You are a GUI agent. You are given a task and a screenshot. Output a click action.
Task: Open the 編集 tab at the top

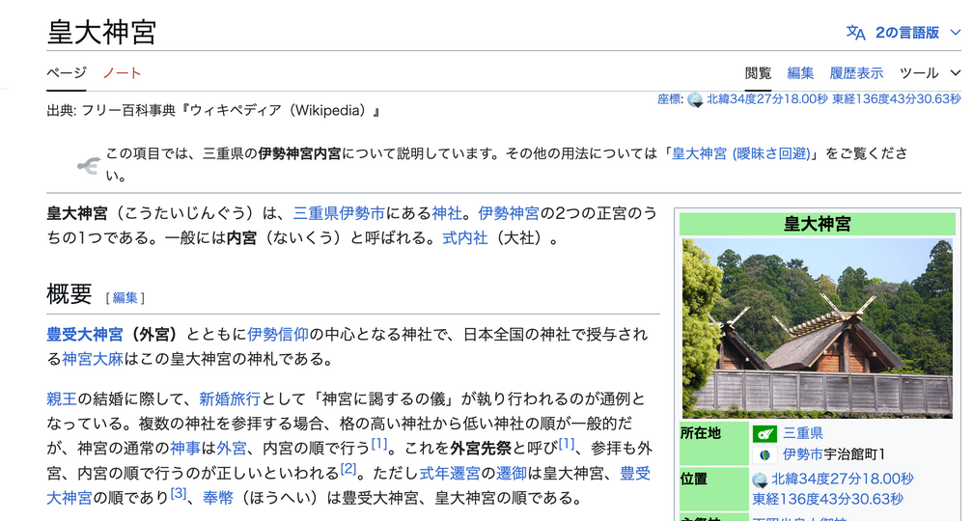pos(800,73)
